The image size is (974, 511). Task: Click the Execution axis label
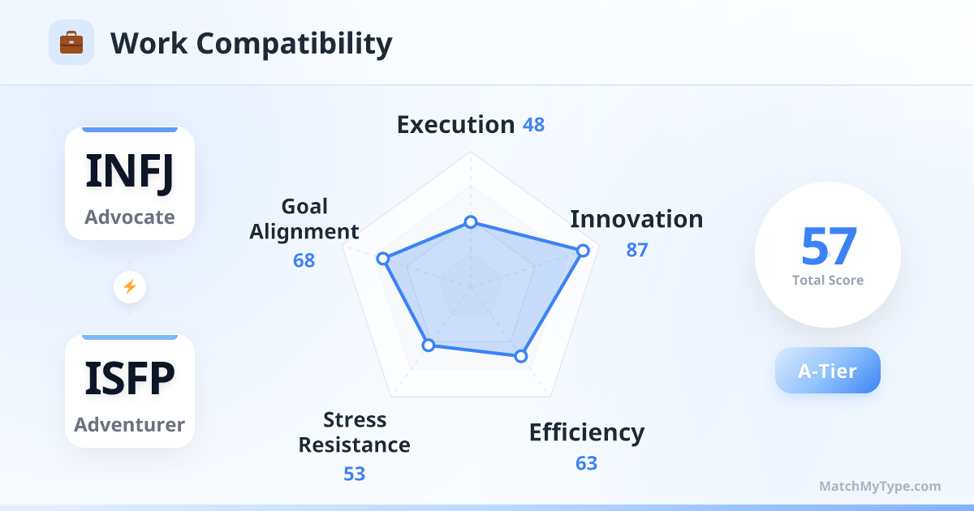tap(455, 125)
